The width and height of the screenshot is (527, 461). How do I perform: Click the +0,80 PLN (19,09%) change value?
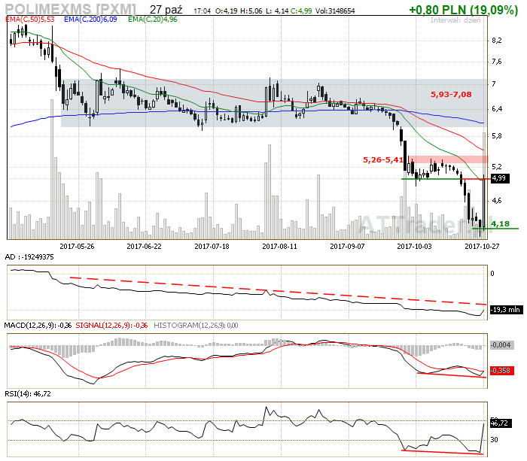click(x=463, y=10)
